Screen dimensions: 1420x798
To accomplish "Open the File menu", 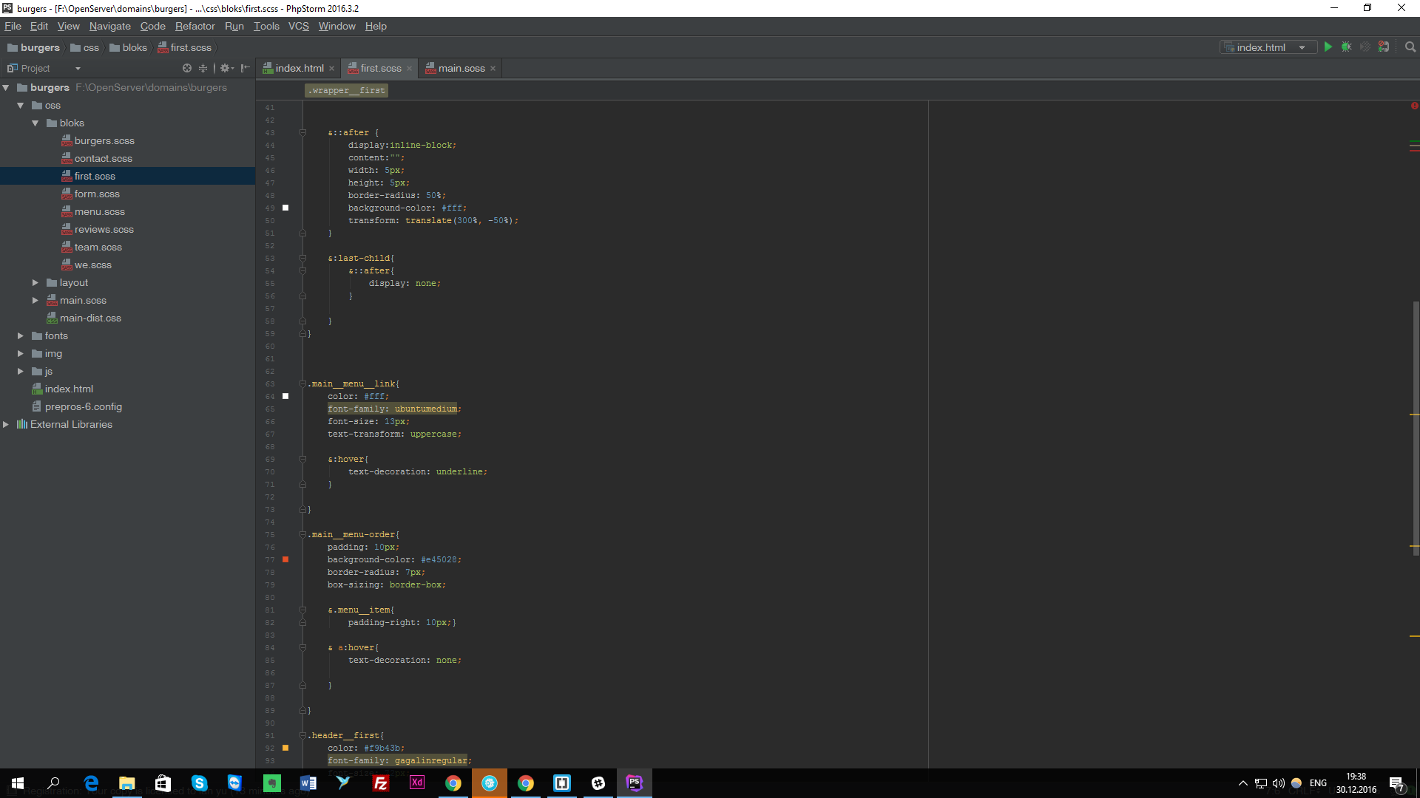I will [x=13, y=26].
